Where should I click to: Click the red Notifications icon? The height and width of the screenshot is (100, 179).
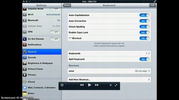(x=25, y=45)
